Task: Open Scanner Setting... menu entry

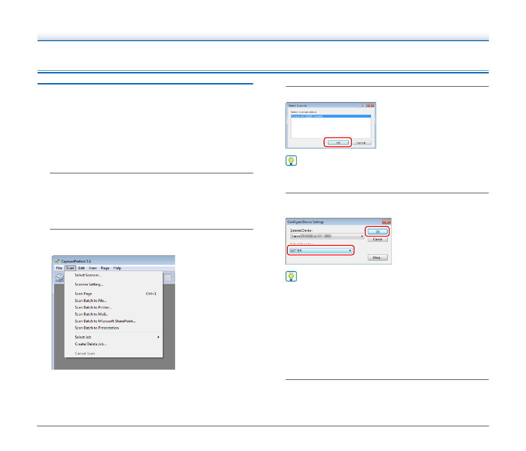Action: [89, 284]
